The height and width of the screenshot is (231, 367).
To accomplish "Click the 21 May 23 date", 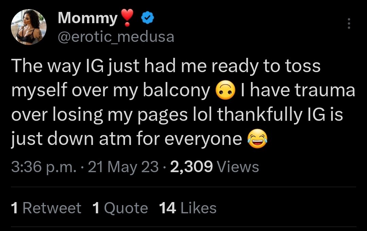I will click(123, 167).
